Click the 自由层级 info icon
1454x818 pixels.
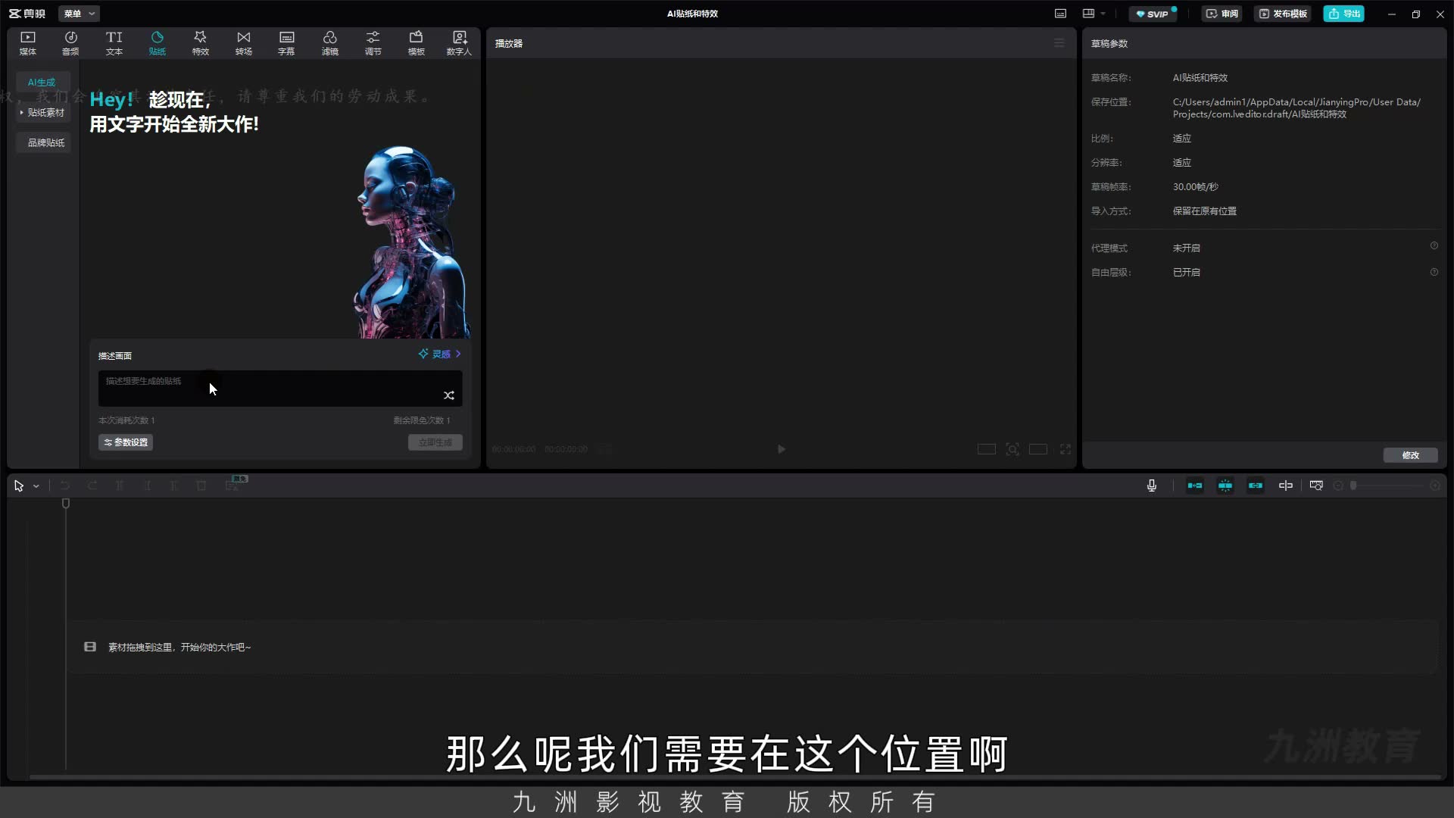1434,272
